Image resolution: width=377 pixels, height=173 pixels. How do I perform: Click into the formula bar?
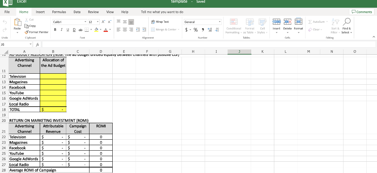[x=209, y=44]
